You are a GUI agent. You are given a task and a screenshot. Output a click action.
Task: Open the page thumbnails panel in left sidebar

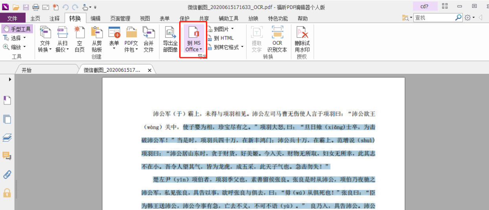(7, 119)
